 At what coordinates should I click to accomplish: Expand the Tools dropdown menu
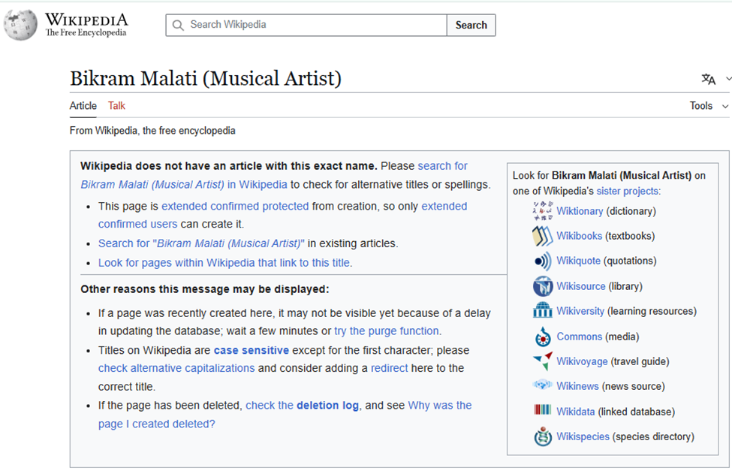click(x=709, y=106)
